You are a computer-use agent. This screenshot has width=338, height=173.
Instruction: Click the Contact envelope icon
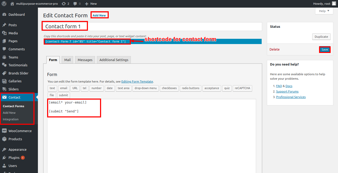[x=4, y=97]
